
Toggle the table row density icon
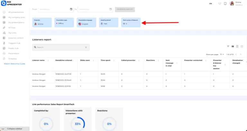[237, 46]
